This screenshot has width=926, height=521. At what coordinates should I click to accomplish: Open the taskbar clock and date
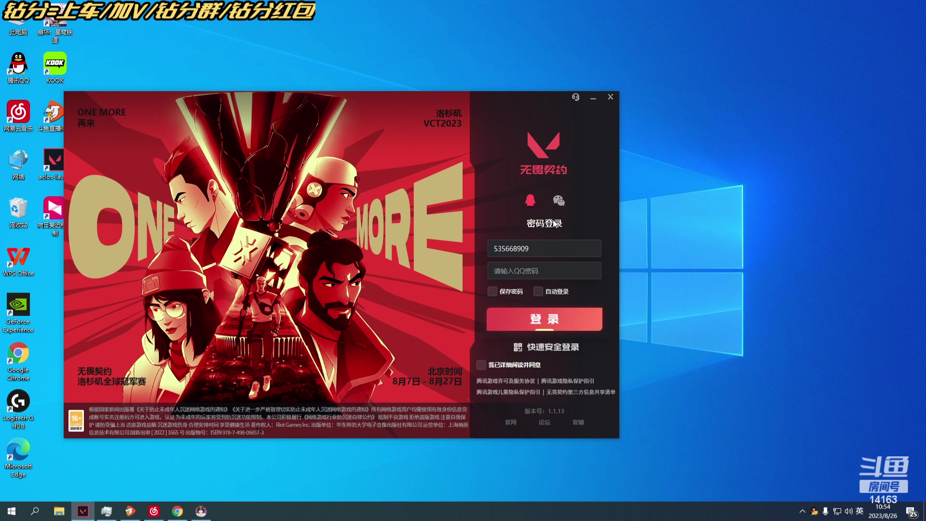click(883, 511)
